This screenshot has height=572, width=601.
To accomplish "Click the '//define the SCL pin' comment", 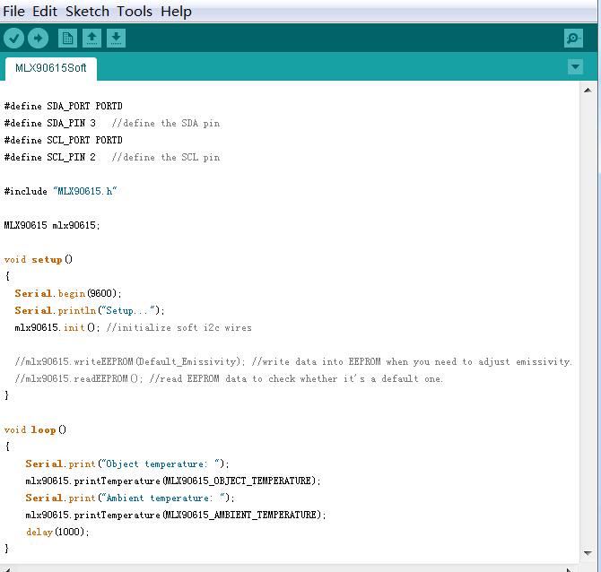I will [x=166, y=158].
